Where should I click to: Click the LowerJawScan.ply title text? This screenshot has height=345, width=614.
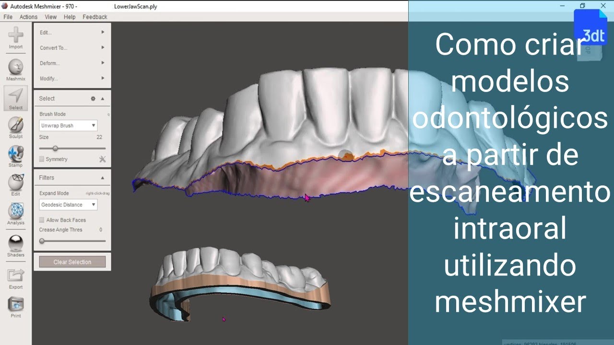pyautogui.click(x=136, y=7)
